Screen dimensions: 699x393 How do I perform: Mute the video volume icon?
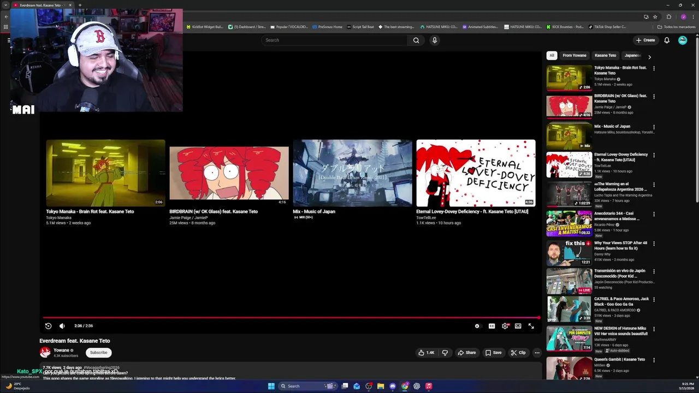tap(62, 326)
